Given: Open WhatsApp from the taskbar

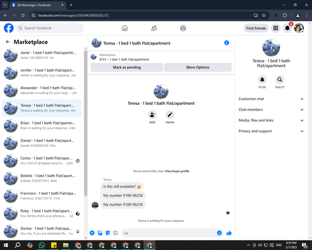Looking at the screenshot, I should 42,245.
